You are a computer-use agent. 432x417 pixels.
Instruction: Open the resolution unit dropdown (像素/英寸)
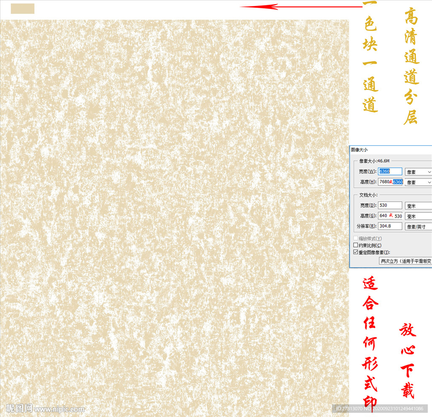(418, 227)
